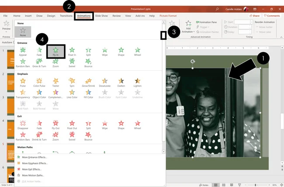Choose the Fade entrance effect
The image size is (284, 187).
click(39, 52)
